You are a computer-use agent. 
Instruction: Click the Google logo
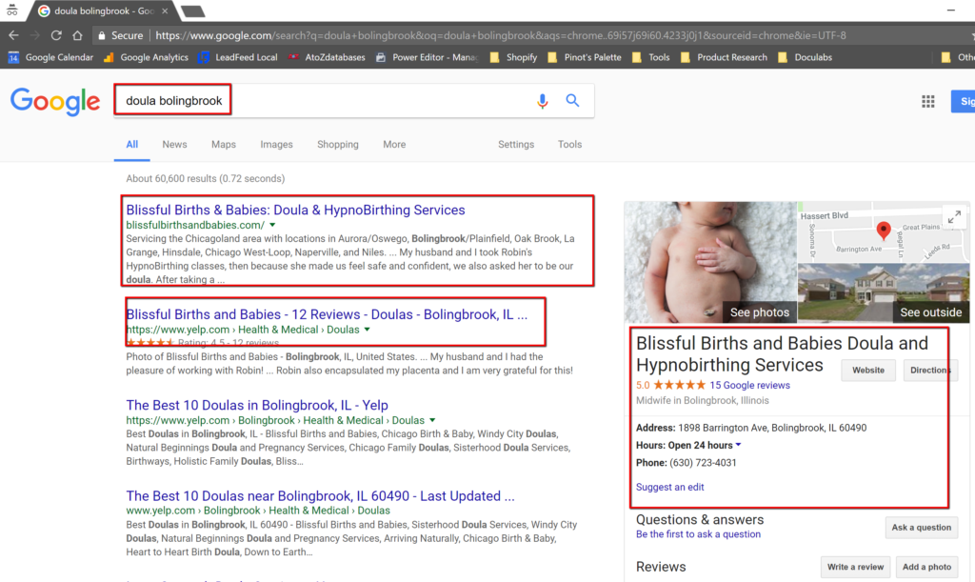tap(54, 101)
